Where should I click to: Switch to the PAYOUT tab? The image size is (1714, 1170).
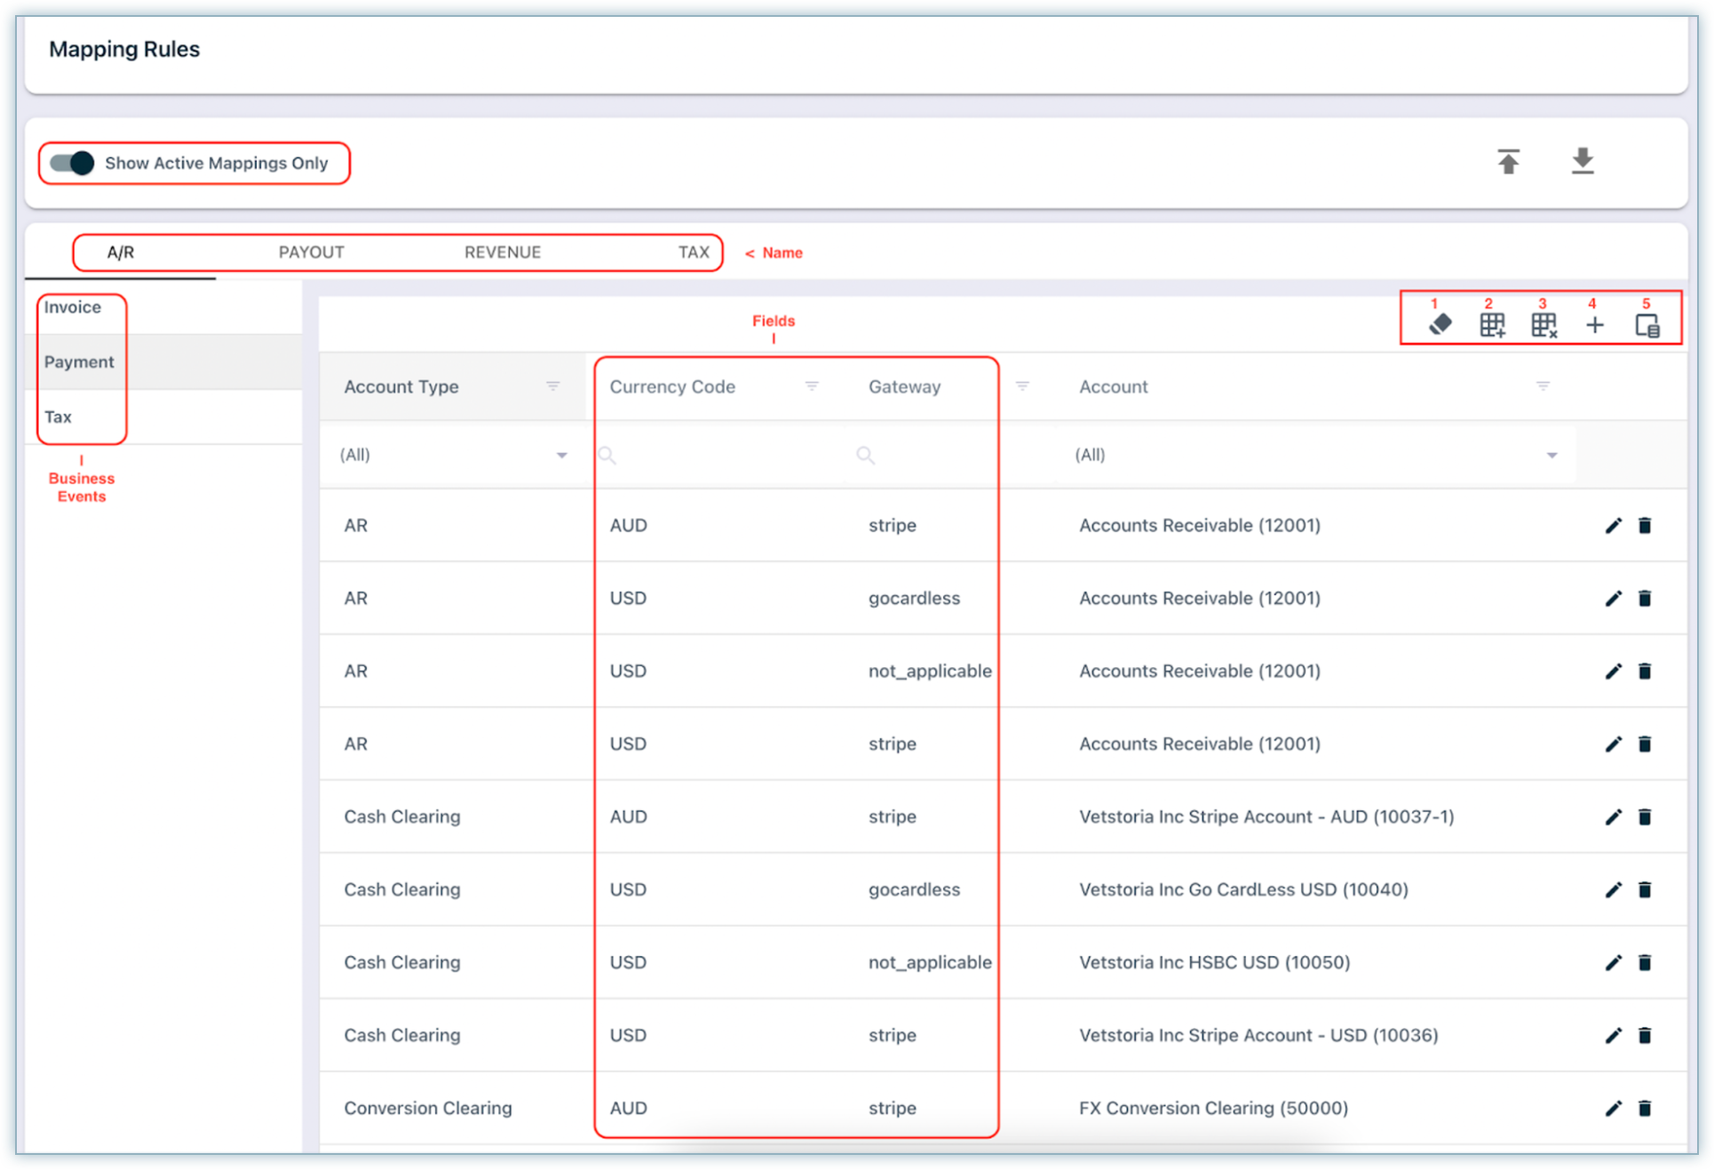311,252
